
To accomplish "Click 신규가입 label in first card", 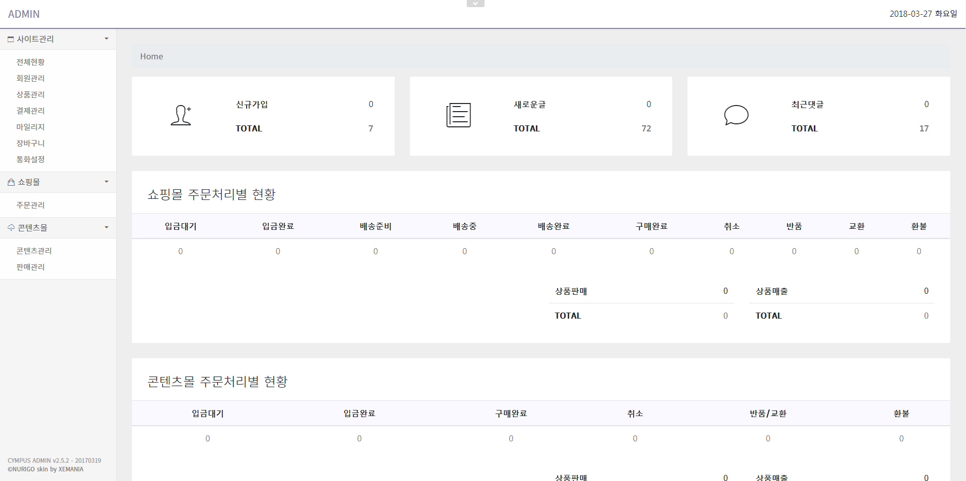I will pyautogui.click(x=252, y=105).
